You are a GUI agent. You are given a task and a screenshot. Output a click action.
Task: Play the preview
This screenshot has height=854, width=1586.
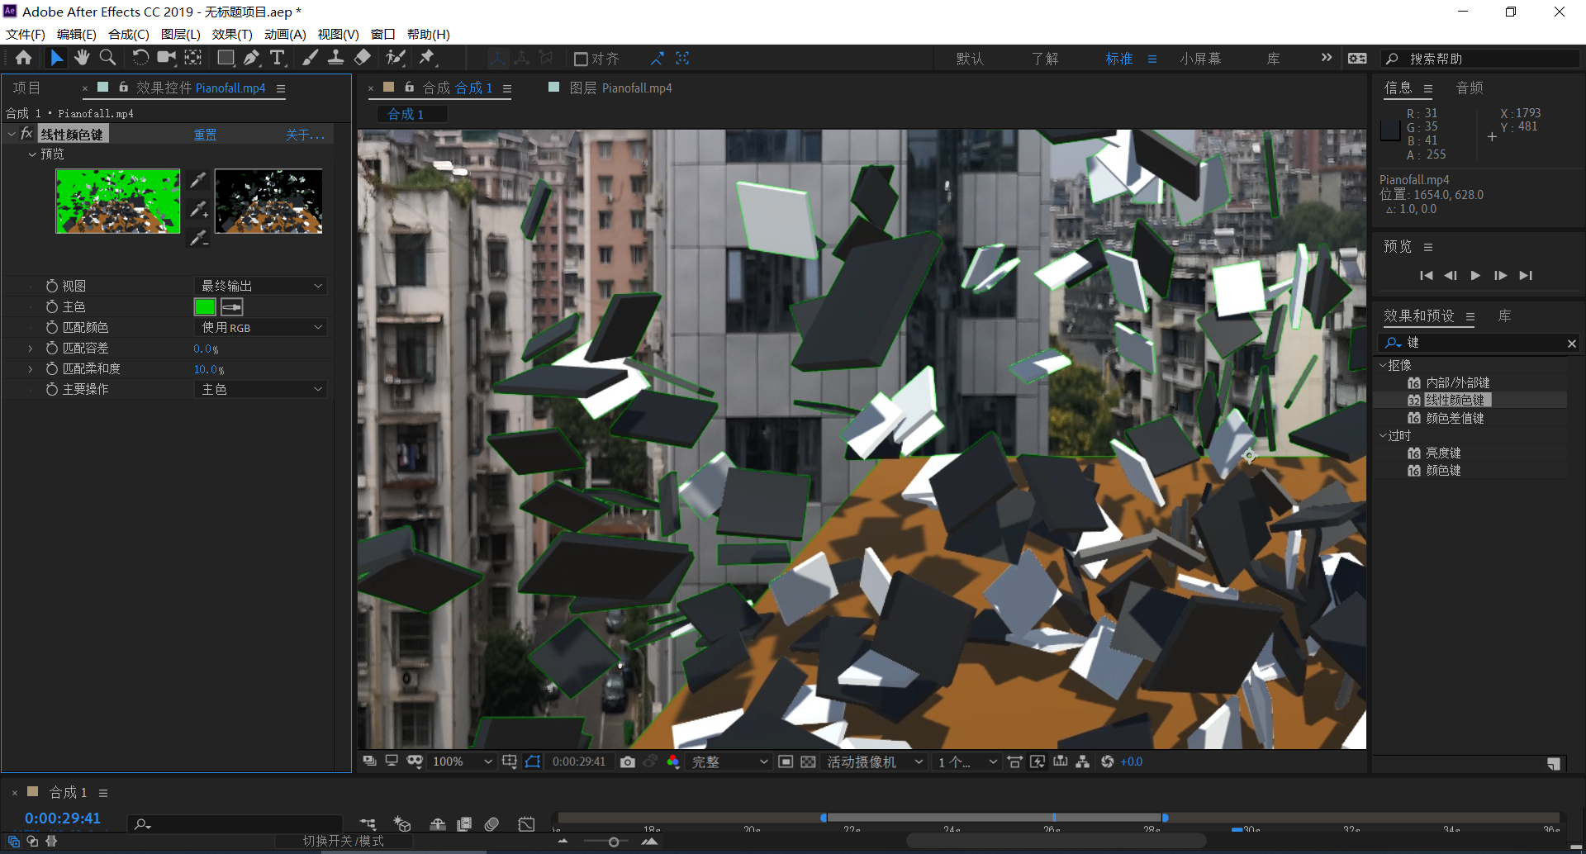[x=1475, y=275]
